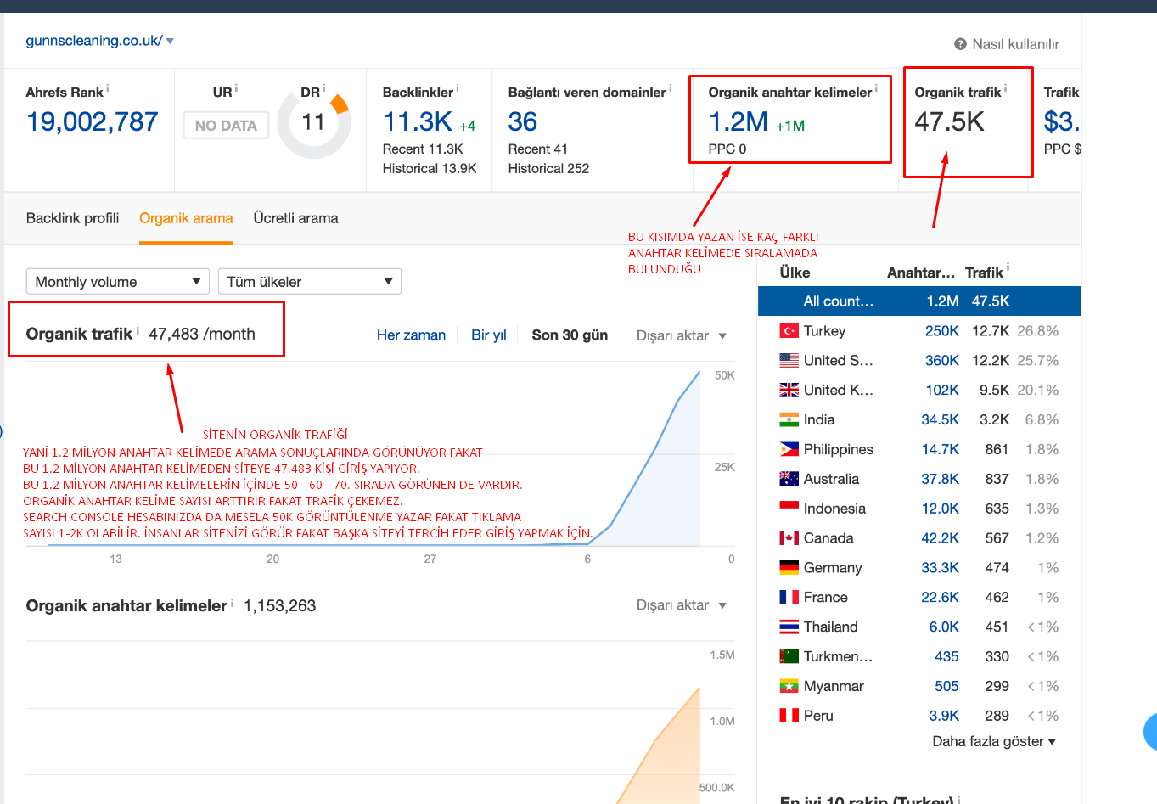Open Australia's 37.8K keywords link
Screen dimensions: 1157x804
pos(940,479)
